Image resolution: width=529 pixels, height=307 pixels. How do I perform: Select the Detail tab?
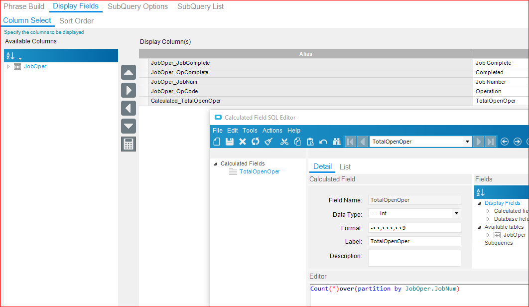click(x=322, y=166)
